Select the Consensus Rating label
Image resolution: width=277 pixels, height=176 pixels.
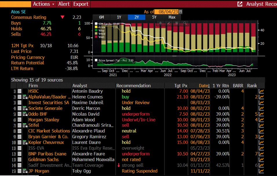tap(29, 17)
